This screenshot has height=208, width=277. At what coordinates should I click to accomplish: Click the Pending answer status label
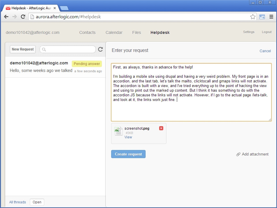tap(87, 64)
